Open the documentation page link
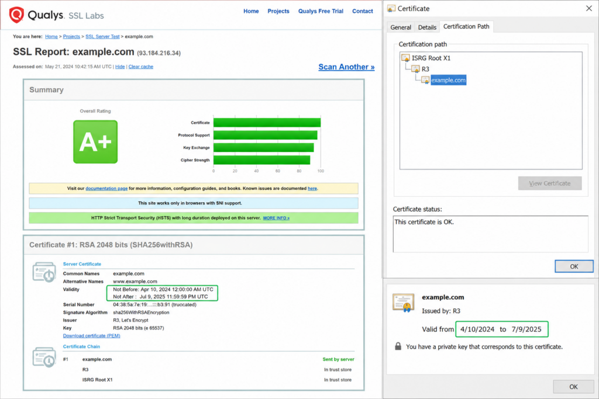Image resolution: width=599 pixels, height=399 pixels. pyautogui.click(x=106, y=189)
